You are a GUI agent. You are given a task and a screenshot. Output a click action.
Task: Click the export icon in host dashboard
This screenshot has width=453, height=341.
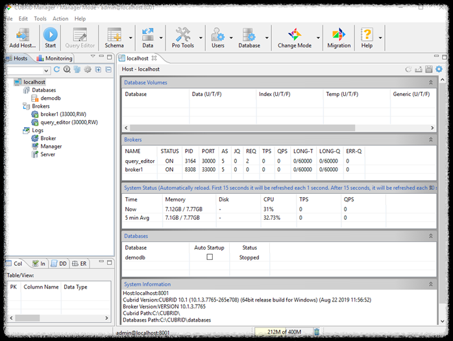(419, 69)
